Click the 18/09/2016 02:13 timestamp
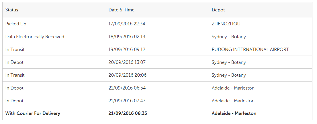This screenshot has width=317, height=124. tap(127, 36)
